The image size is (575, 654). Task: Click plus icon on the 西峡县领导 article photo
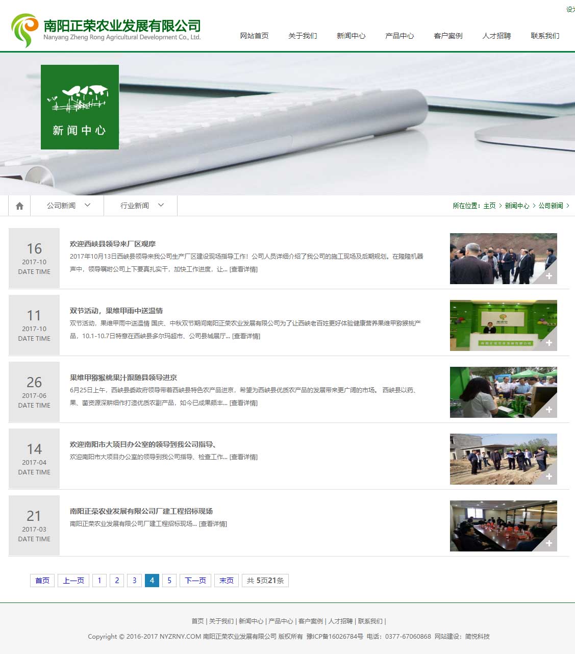click(x=549, y=276)
